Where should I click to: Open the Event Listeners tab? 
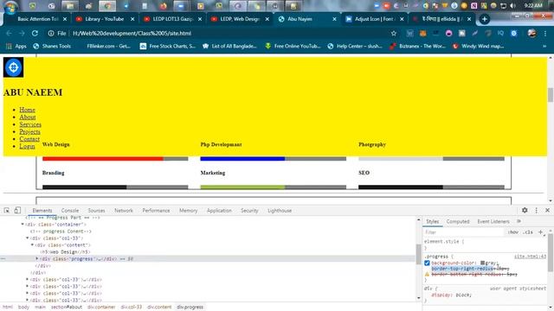point(493,221)
